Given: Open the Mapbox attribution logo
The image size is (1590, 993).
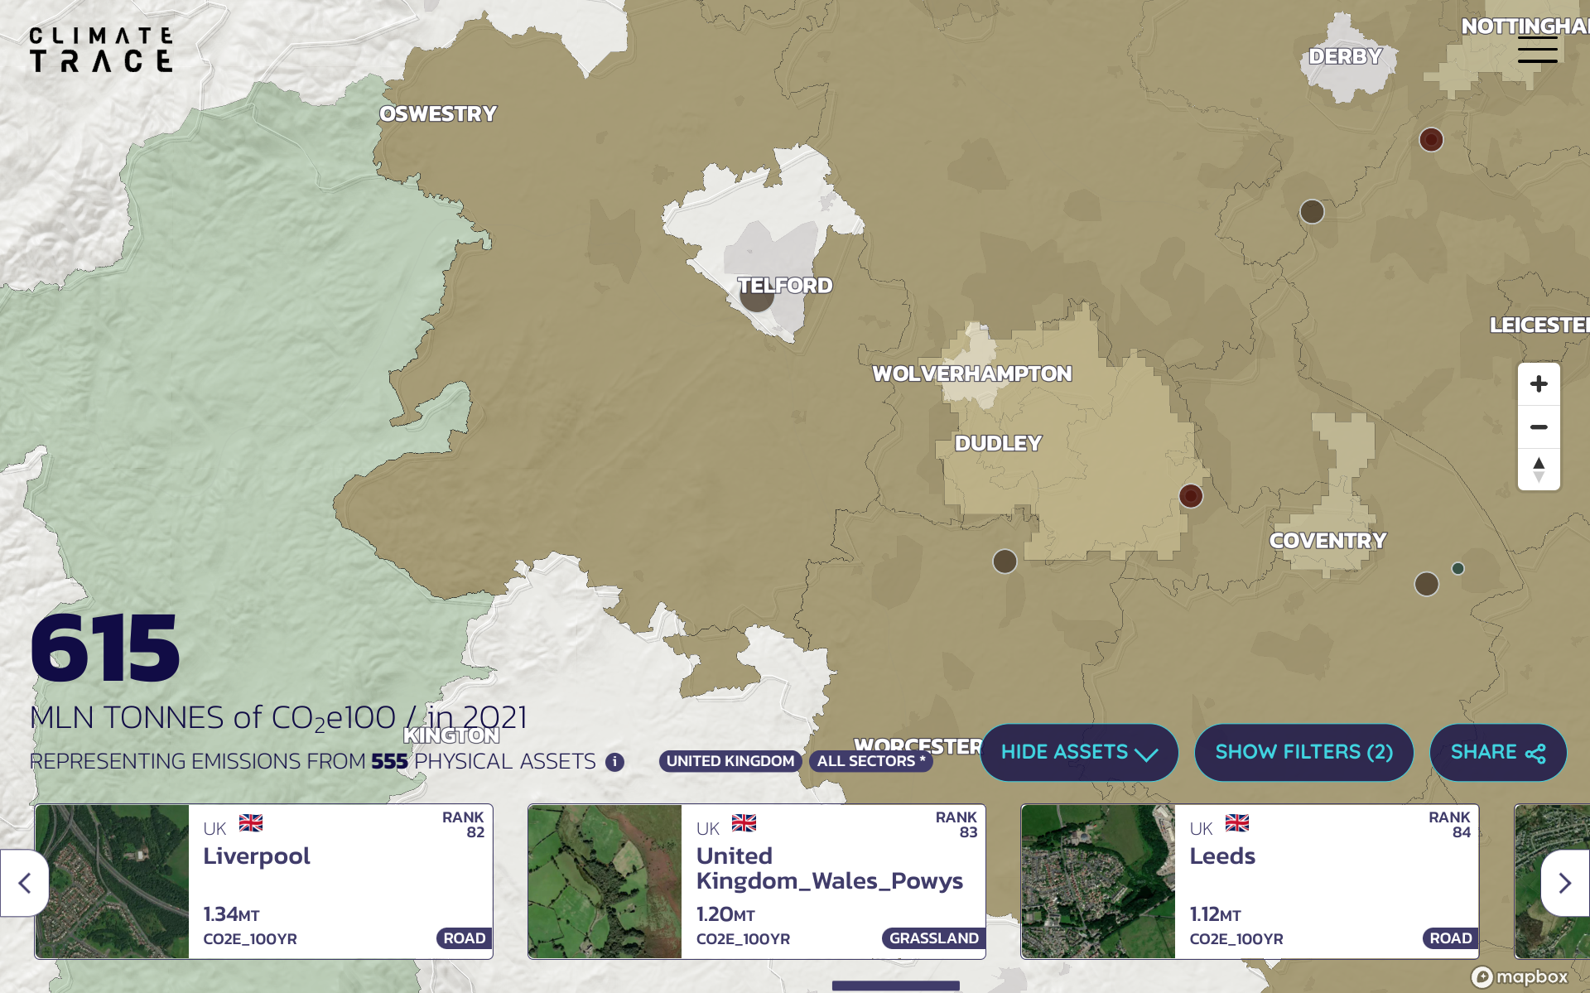Looking at the screenshot, I should pos(1520,977).
